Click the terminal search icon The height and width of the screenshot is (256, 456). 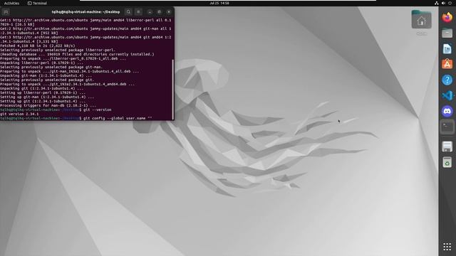[128, 12]
